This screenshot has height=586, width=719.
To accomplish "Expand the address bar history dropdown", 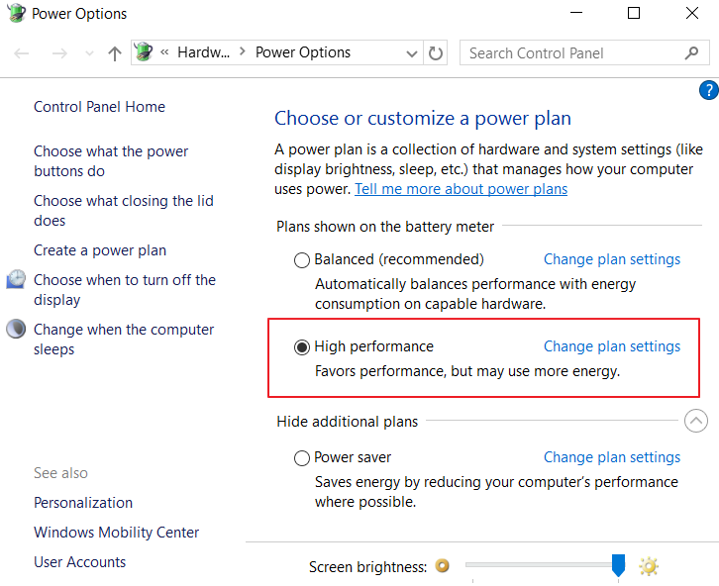I will point(412,53).
